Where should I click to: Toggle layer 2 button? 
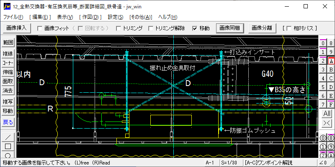pos(323,61)
